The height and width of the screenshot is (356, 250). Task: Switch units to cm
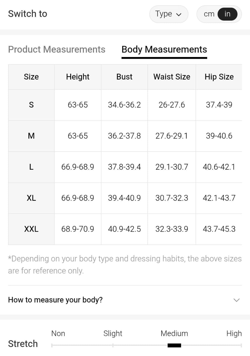(x=209, y=14)
